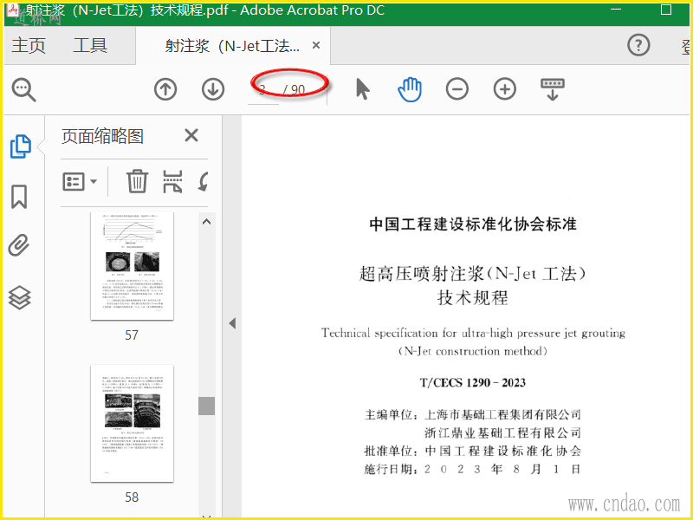Click the text 浙江鼎业基础工程有限公司
The height and width of the screenshot is (520, 693).
point(502,432)
